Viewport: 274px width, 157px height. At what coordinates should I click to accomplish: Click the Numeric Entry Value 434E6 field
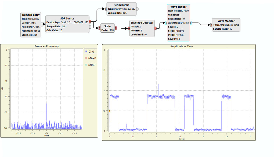(29, 23)
